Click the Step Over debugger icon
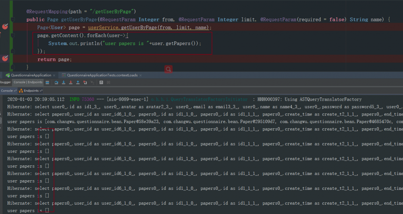 pyautogui.click(x=56, y=82)
